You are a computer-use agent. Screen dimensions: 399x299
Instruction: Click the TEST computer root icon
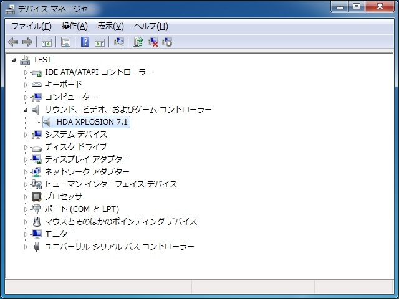[x=25, y=60]
